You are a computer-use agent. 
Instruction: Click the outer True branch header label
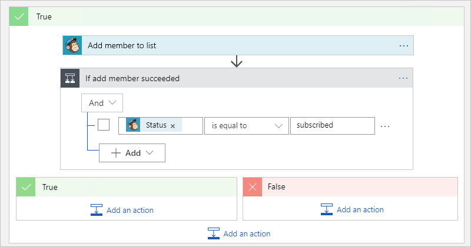(44, 17)
